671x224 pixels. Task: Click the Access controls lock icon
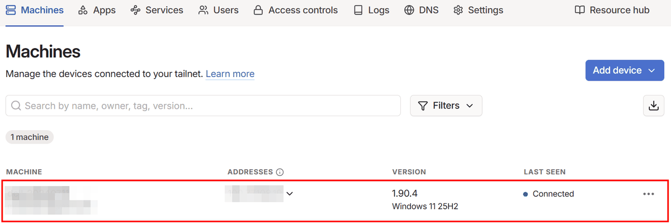click(x=258, y=10)
